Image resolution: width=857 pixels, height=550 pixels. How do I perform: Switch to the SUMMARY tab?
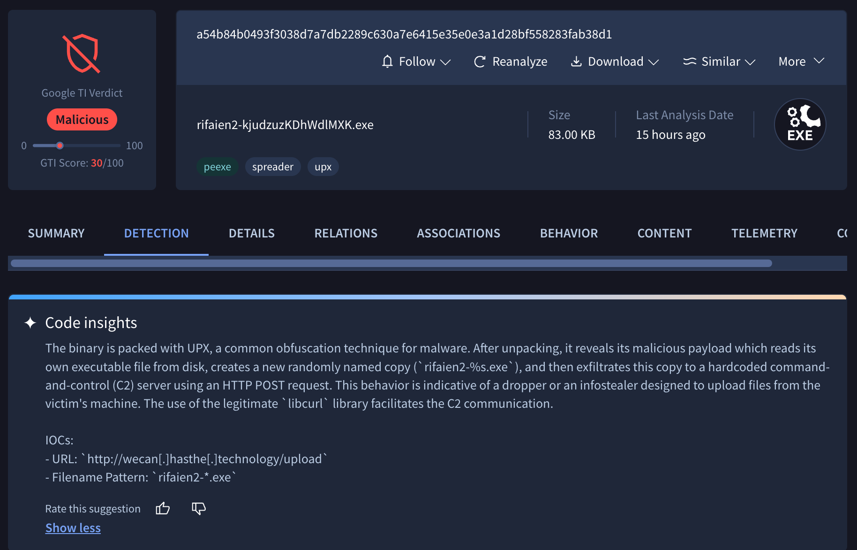click(x=56, y=233)
